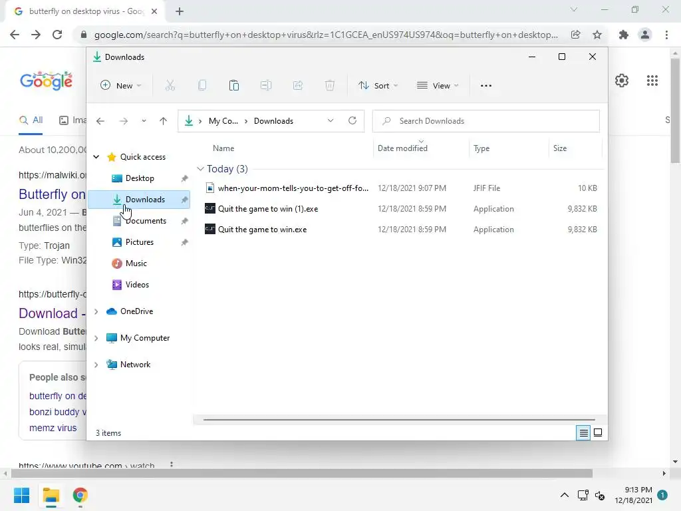Viewport: 681px width, 511px height.
Task: Open notification badge in taskbar
Action: click(662, 495)
